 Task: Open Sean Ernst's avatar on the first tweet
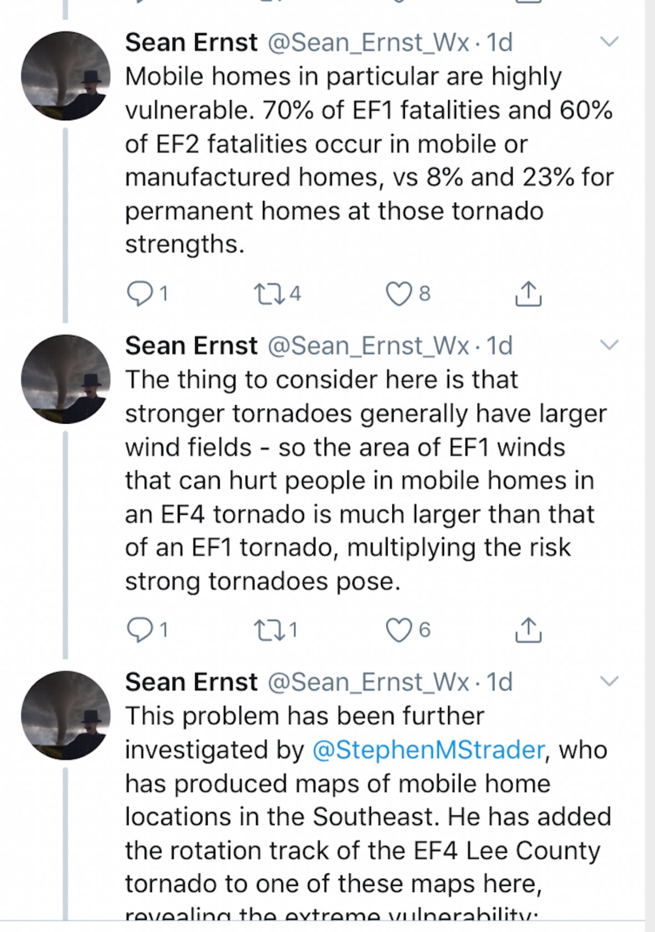65,76
